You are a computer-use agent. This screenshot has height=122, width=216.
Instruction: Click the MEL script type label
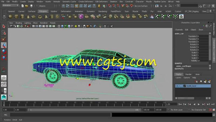click(6, 115)
